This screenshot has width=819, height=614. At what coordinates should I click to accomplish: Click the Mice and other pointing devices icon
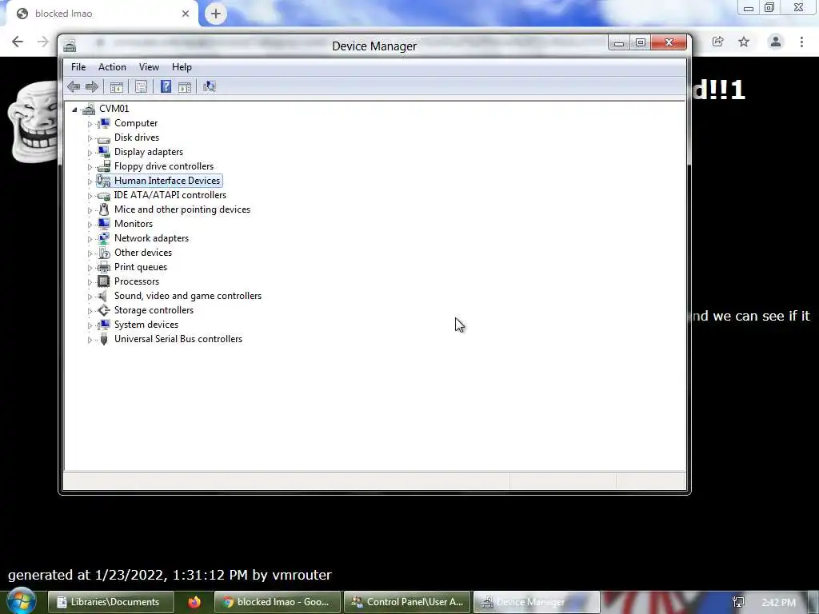point(104,209)
